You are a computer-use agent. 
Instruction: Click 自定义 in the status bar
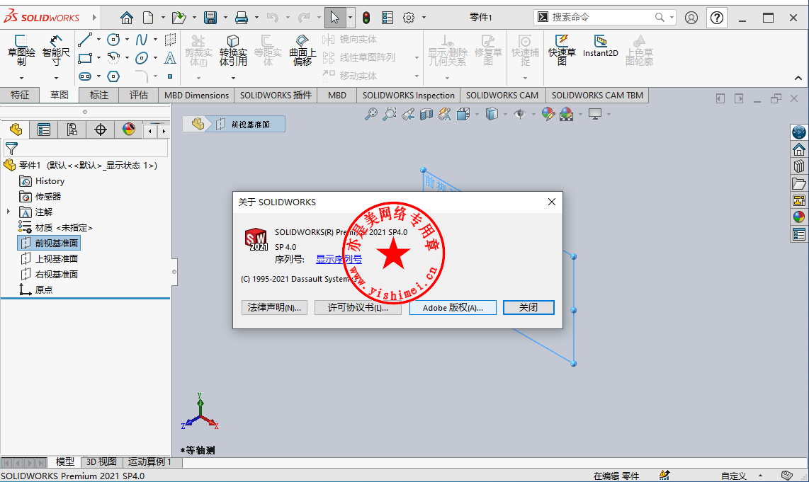[x=733, y=476]
